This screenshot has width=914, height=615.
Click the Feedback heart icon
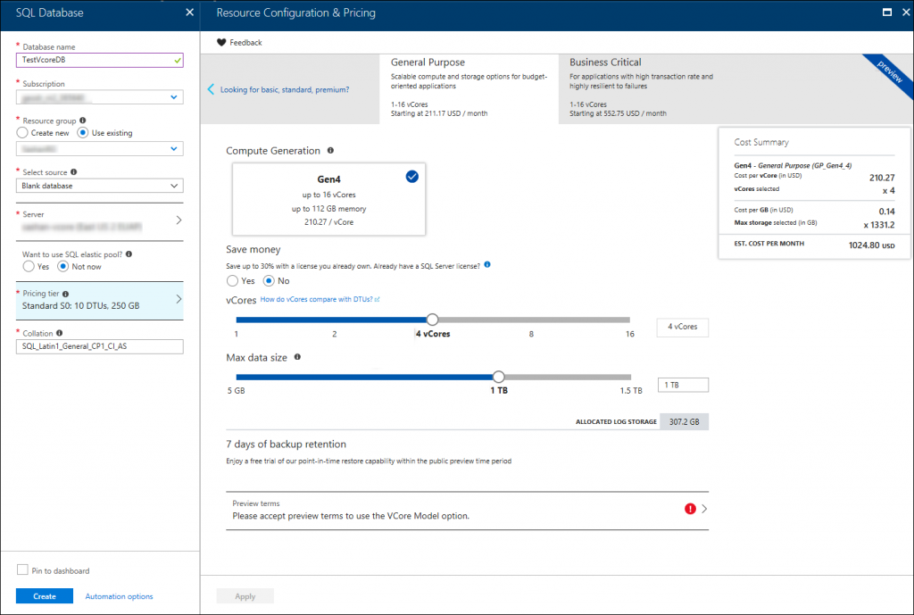pyautogui.click(x=221, y=43)
